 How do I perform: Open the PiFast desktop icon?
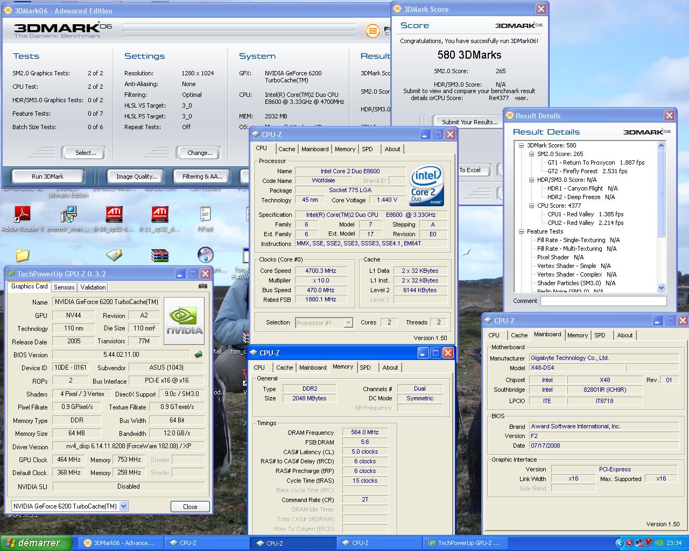(205, 214)
